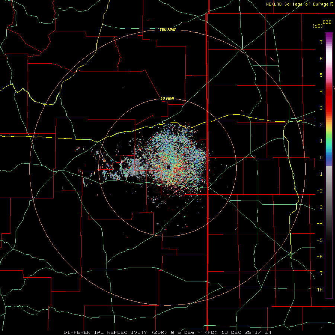Click the radar site center dot
Screen dimensions: 335x335
[168, 167]
